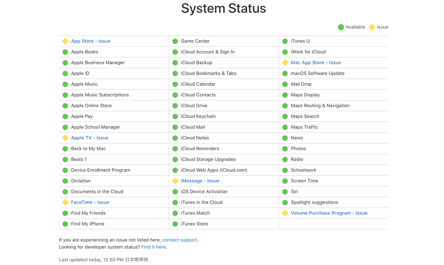The width and height of the screenshot is (444, 265).
Task: Select the iTunes Match text
Action: 195,213
